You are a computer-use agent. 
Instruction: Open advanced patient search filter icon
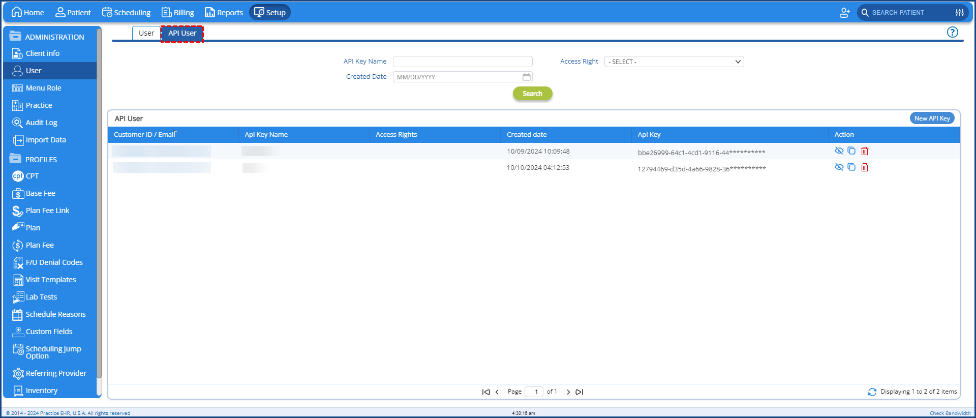[960, 13]
